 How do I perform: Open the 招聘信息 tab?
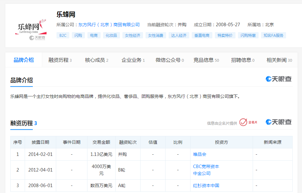click(242, 60)
